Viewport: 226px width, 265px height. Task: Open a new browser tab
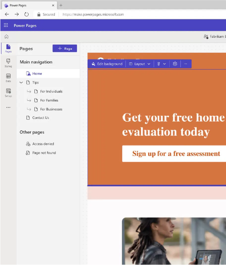coord(61,5)
